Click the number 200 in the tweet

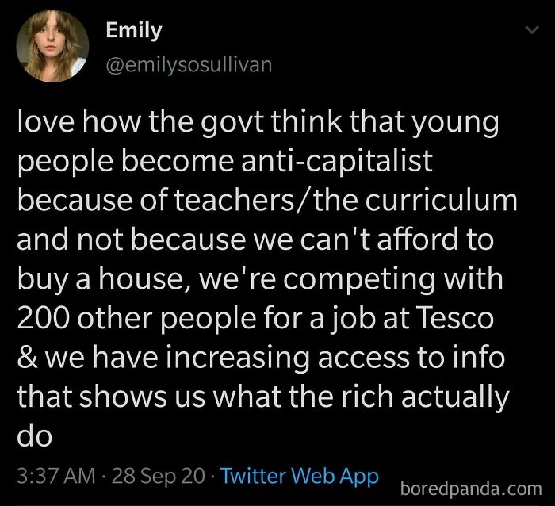point(43,318)
